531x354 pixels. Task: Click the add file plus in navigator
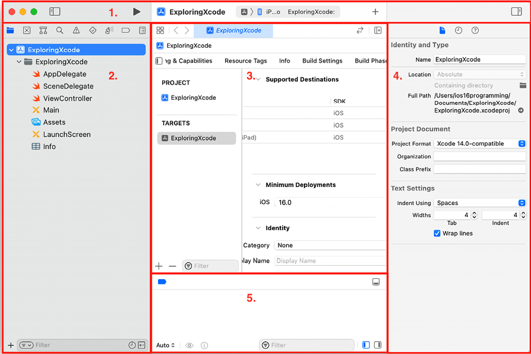coord(11,345)
